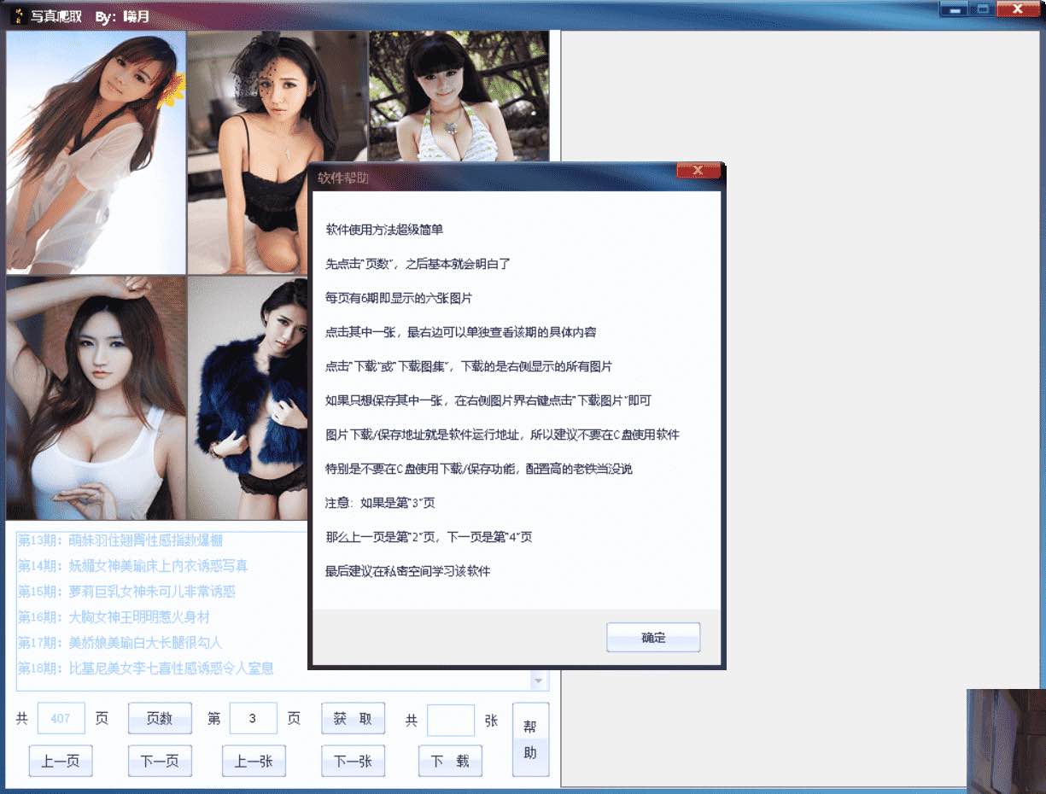1046x794 pixels.
Task: Click the list box scroll-down arrow
Action: point(539,681)
